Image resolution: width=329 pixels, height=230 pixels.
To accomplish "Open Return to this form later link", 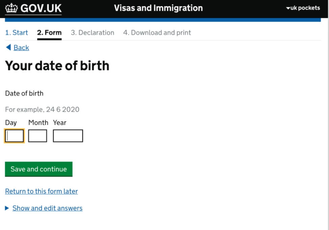I will [41, 191].
